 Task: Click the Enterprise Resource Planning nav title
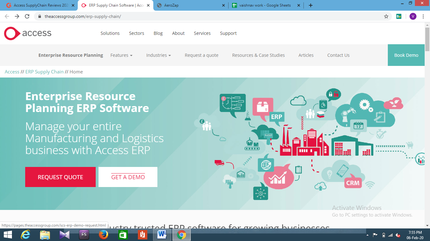[71, 55]
